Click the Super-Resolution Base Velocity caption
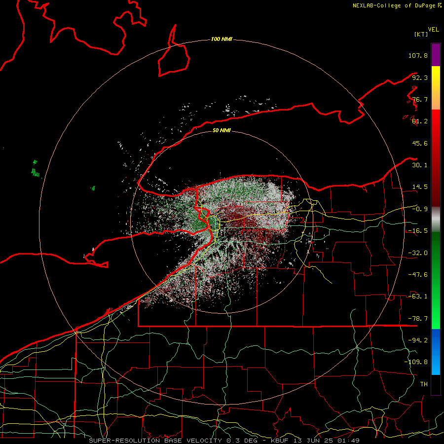The image size is (444, 444). point(224,441)
